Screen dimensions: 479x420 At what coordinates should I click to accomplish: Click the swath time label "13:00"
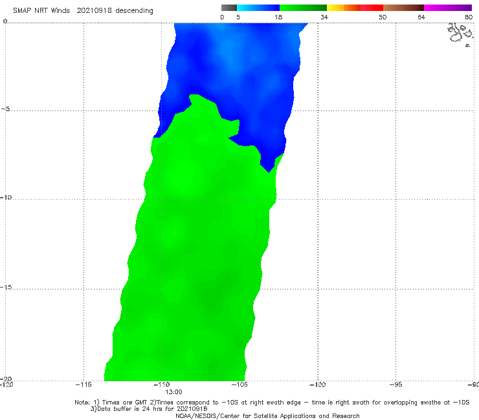click(x=173, y=392)
